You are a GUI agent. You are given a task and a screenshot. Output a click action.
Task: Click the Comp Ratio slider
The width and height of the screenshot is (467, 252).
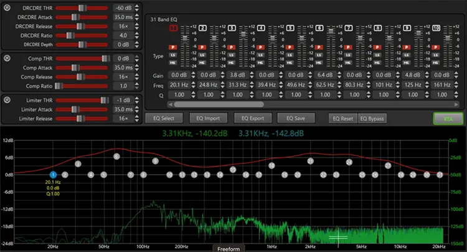tap(82, 86)
